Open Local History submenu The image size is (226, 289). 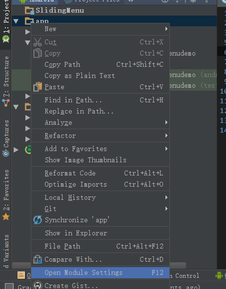click(x=100, y=197)
